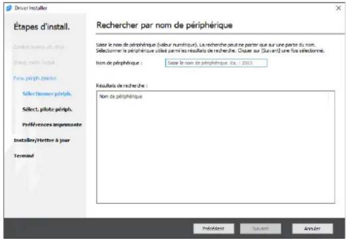Close the Driver Installer window
The image size is (346, 239).
[338, 8]
